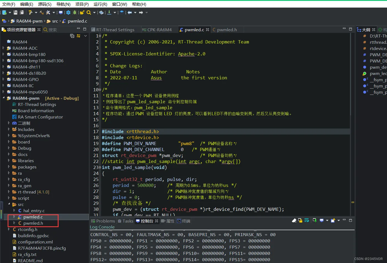Click the download firmware arrow icon
Screen dimensions: 387x263
coord(109,12)
